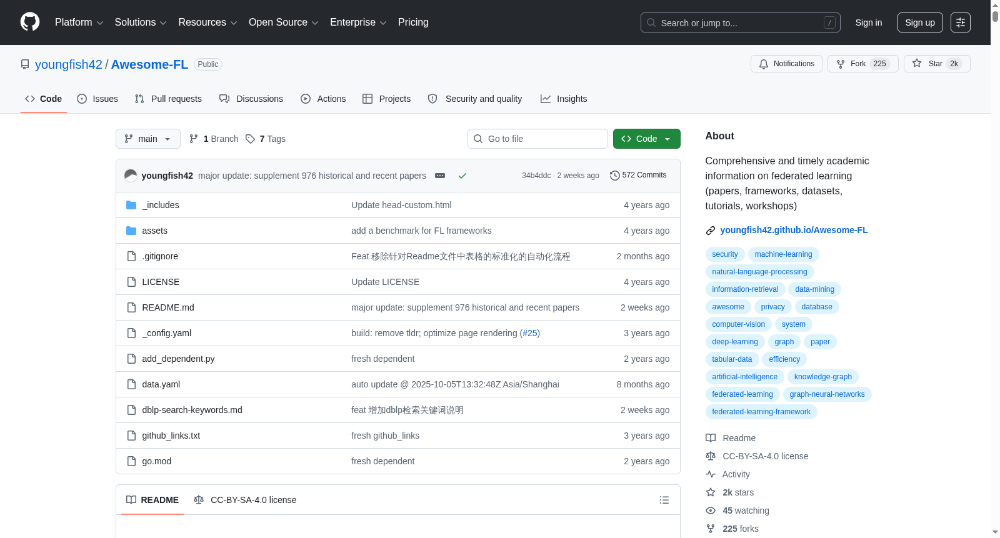Open youngfish42.github.io/Awesome-FL website link
The width and height of the screenshot is (1000, 538).
(794, 231)
